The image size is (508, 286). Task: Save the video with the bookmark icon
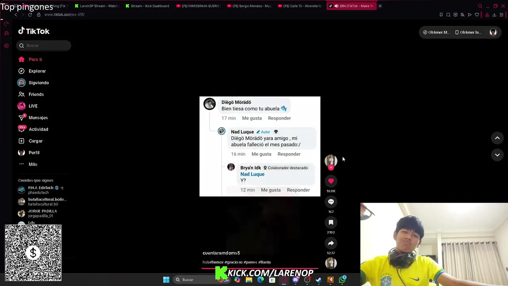pos(331,222)
